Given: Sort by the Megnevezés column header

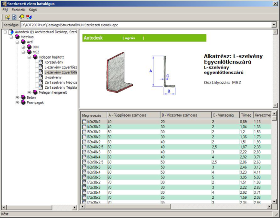Looking at the screenshot, I should coord(94,115).
